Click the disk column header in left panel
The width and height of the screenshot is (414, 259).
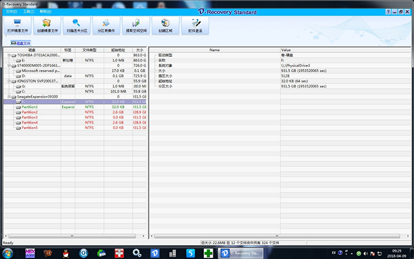(32, 50)
